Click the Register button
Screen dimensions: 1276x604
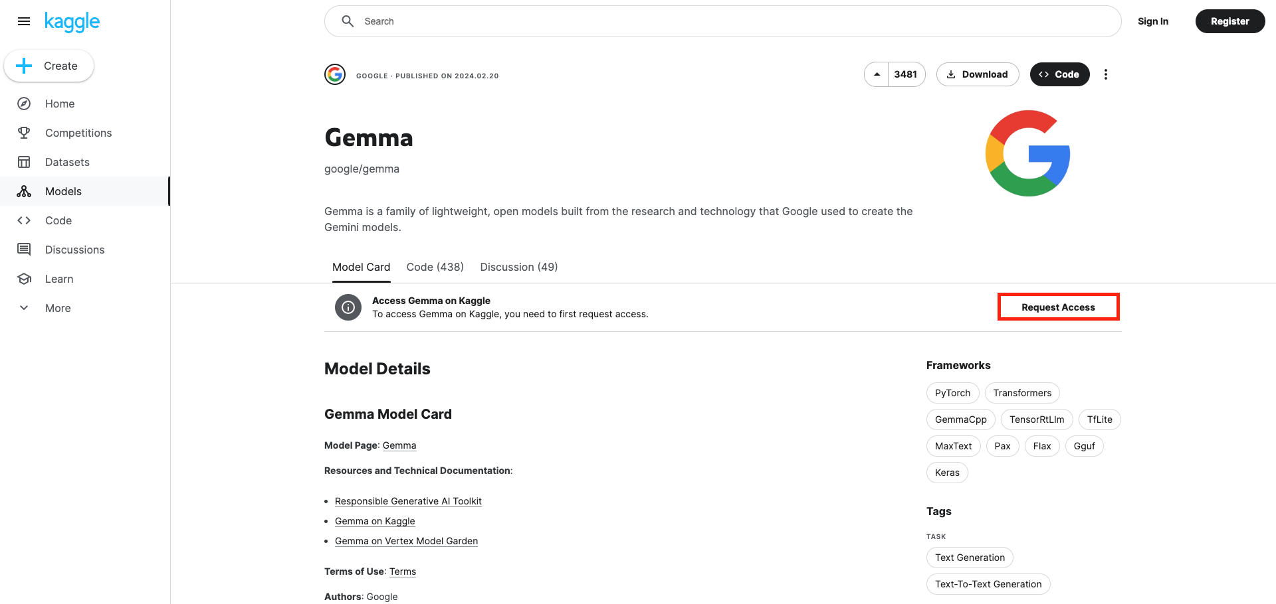pyautogui.click(x=1230, y=21)
